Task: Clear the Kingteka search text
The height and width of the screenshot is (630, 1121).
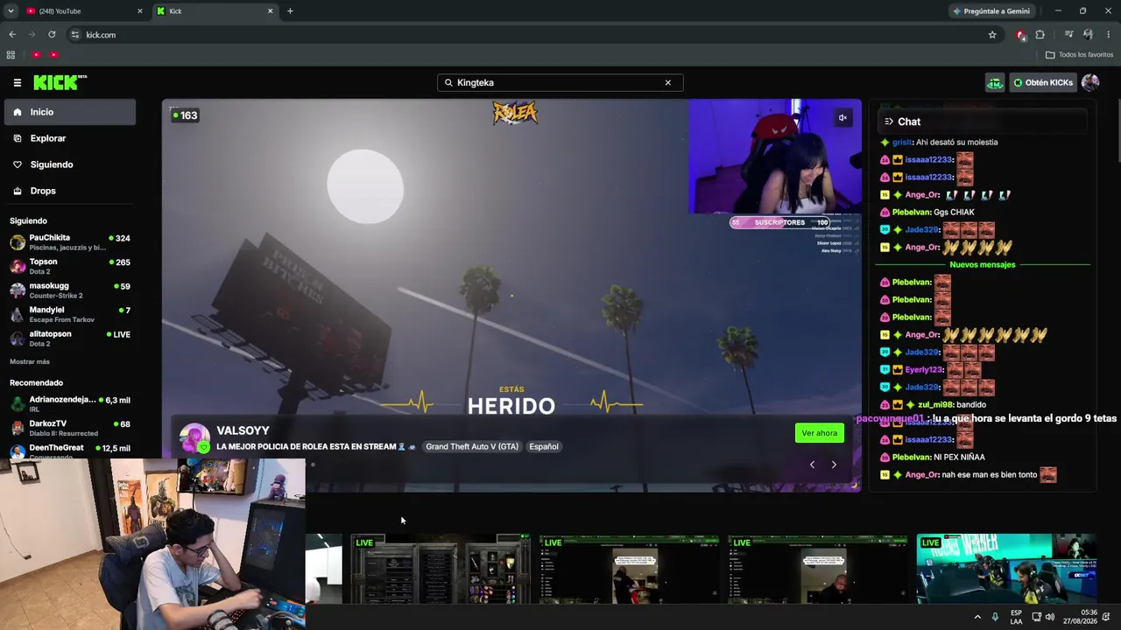Action: coord(667,82)
